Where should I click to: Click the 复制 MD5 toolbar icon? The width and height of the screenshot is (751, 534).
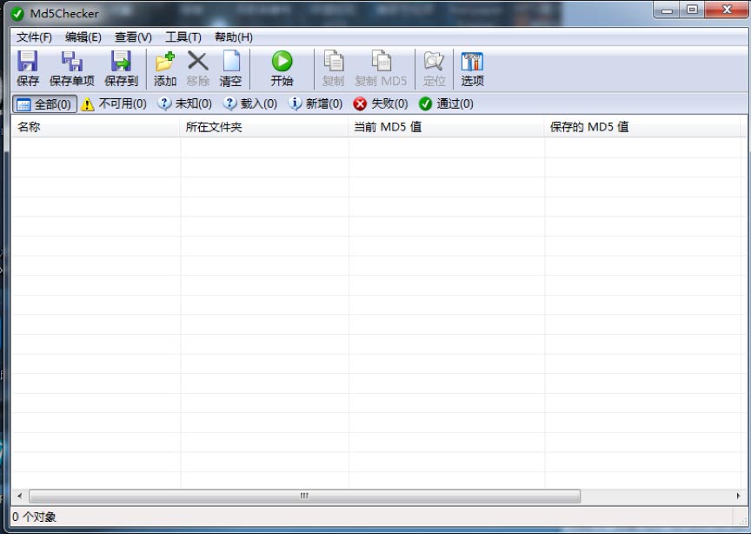(x=382, y=62)
